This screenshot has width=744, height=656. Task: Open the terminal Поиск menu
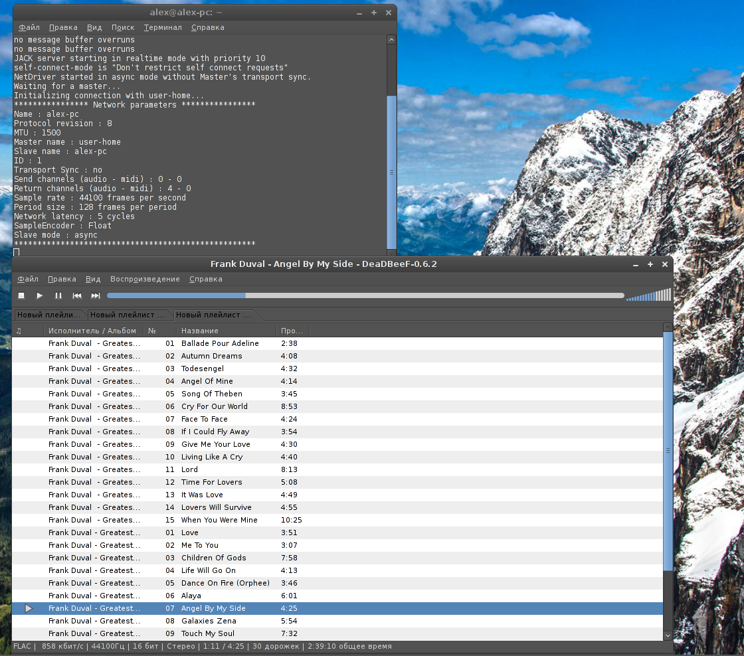pos(123,27)
